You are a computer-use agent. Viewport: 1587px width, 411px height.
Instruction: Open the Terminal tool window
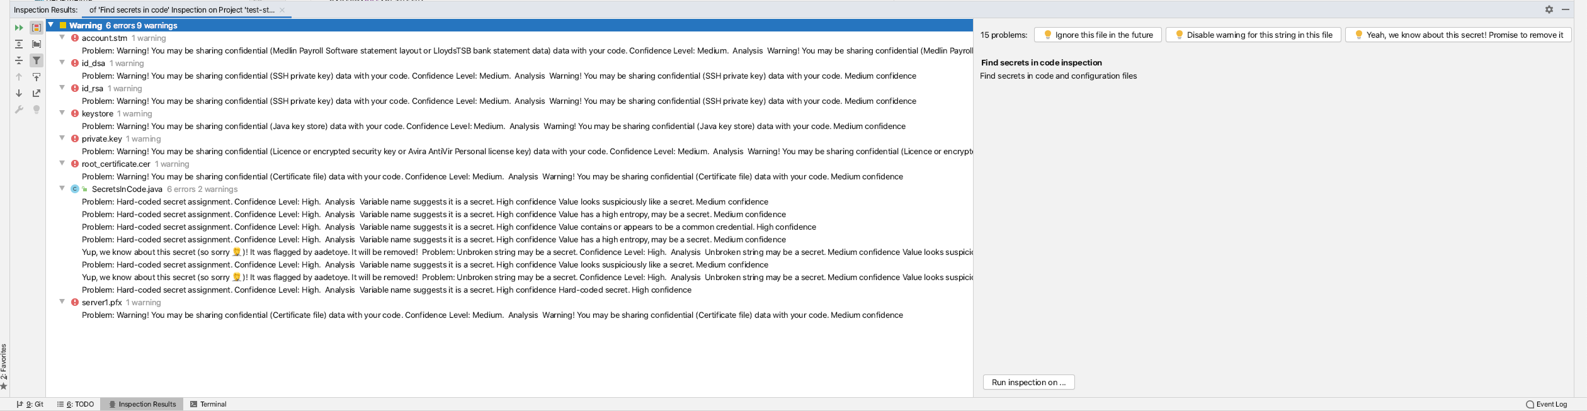point(208,404)
